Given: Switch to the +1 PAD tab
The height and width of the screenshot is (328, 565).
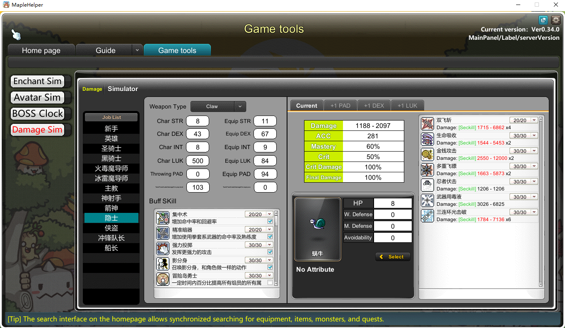Looking at the screenshot, I should [340, 106].
